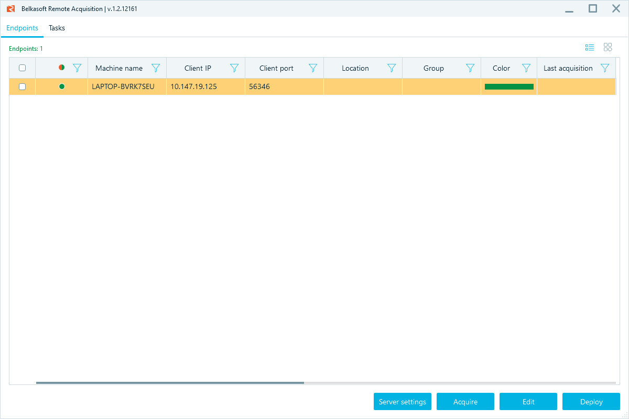This screenshot has width=629, height=419.
Task: Open the Group column filter
Action: click(x=470, y=68)
